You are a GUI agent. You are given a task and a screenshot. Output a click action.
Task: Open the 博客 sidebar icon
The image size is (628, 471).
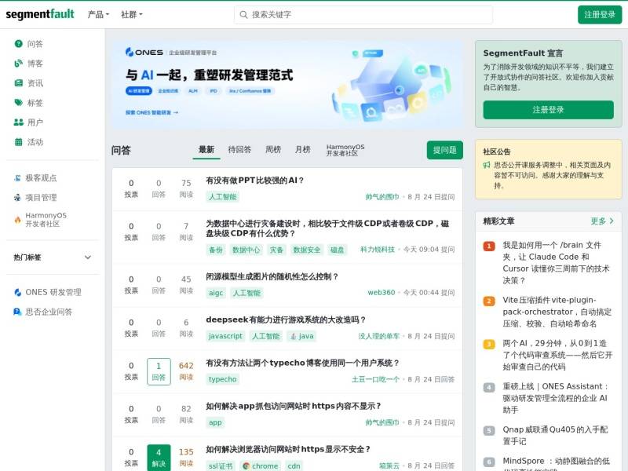pos(18,64)
